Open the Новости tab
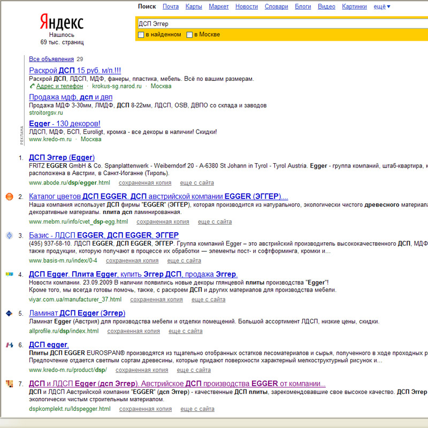Image resolution: width=428 pixels, height=428 pixels. (247, 6)
